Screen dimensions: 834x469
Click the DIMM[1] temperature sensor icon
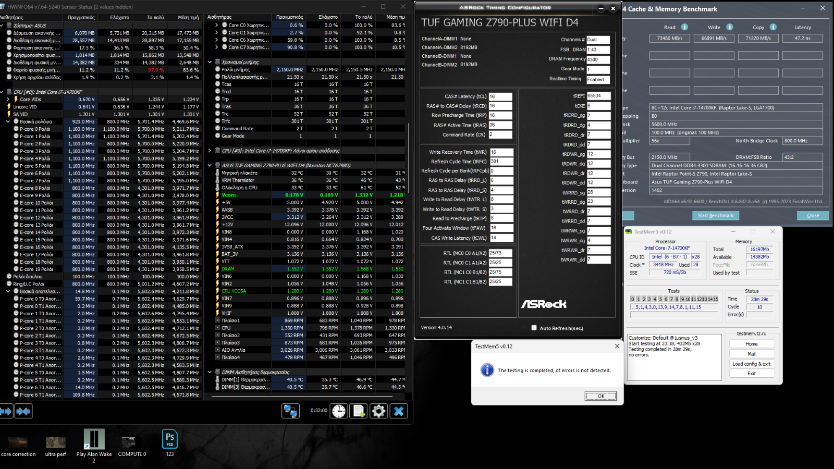(x=217, y=379)
